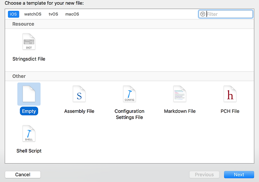Pick the Configuration Settings File icon
259x182 pixels.
(x=129, y=94)
